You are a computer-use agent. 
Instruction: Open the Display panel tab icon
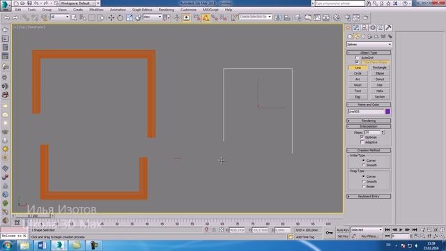pos(380,28)
